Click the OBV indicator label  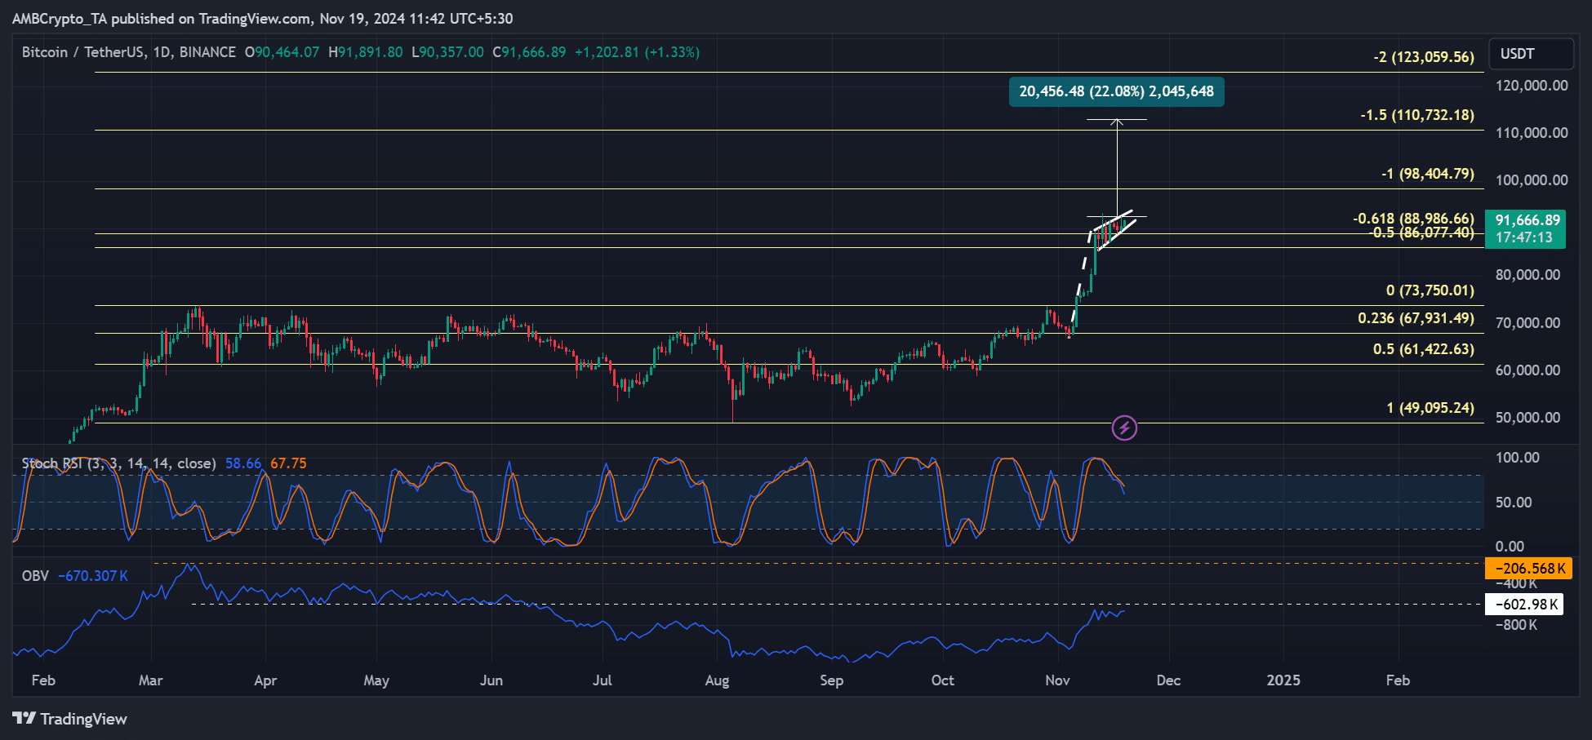coord(35,576)
